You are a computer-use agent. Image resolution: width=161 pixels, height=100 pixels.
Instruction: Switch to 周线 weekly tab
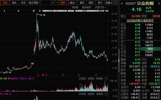coord(14,3)
